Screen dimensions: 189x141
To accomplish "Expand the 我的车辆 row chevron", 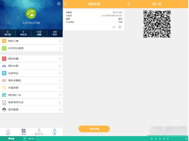I will pyautogui.click(x=60, y=66).
